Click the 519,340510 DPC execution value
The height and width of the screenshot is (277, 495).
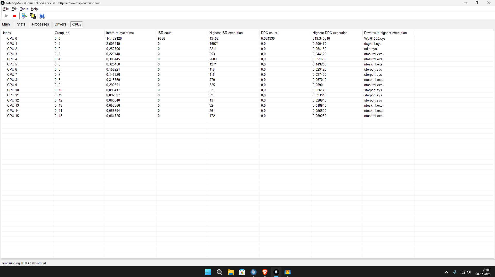click(x=321, y=38)
